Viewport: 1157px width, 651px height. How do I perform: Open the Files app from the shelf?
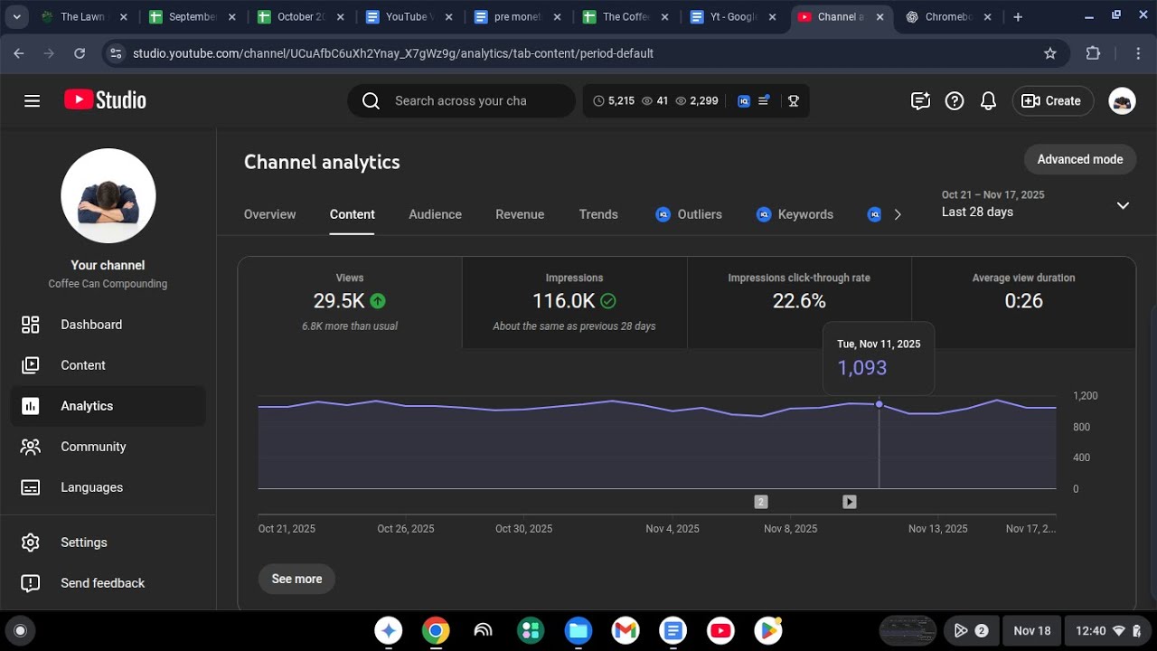point(578,630)
